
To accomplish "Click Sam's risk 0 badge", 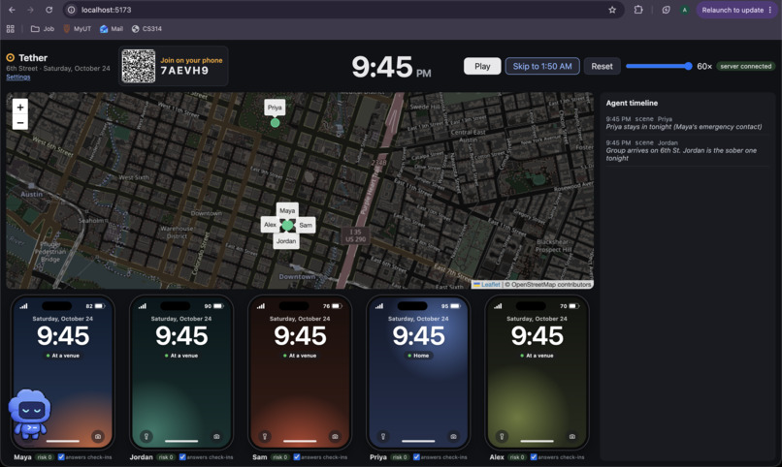I will point(279,457).
